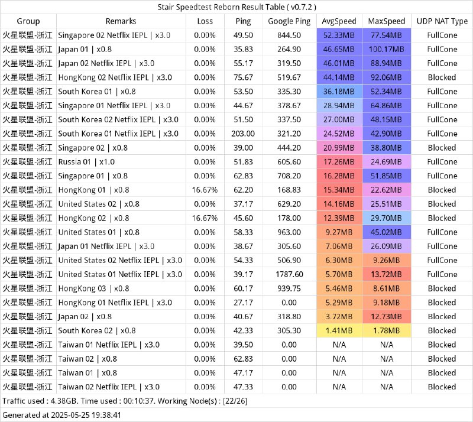This screenshot has width=473, height=422.
Task: Click the 52.33MB average speed cell
Action: [x=339, y=35]
